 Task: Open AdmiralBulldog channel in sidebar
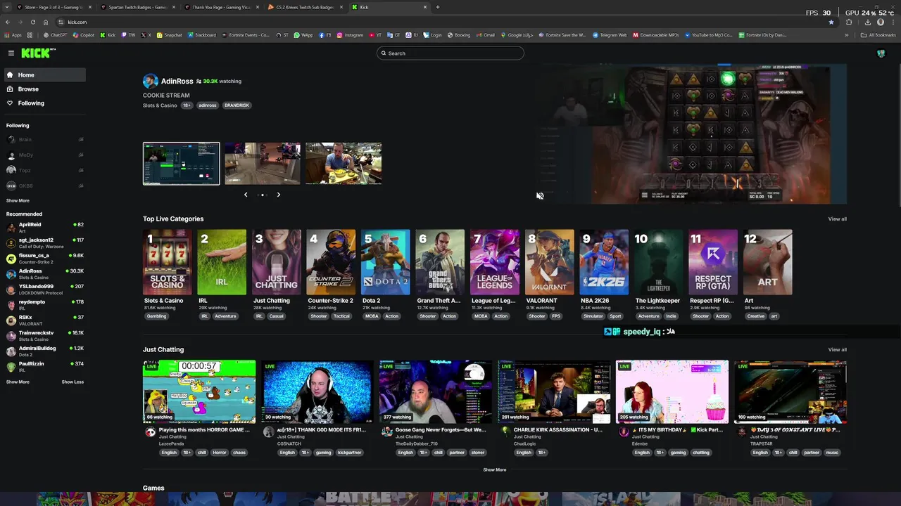pyautogui.click(x=45, y=351)
